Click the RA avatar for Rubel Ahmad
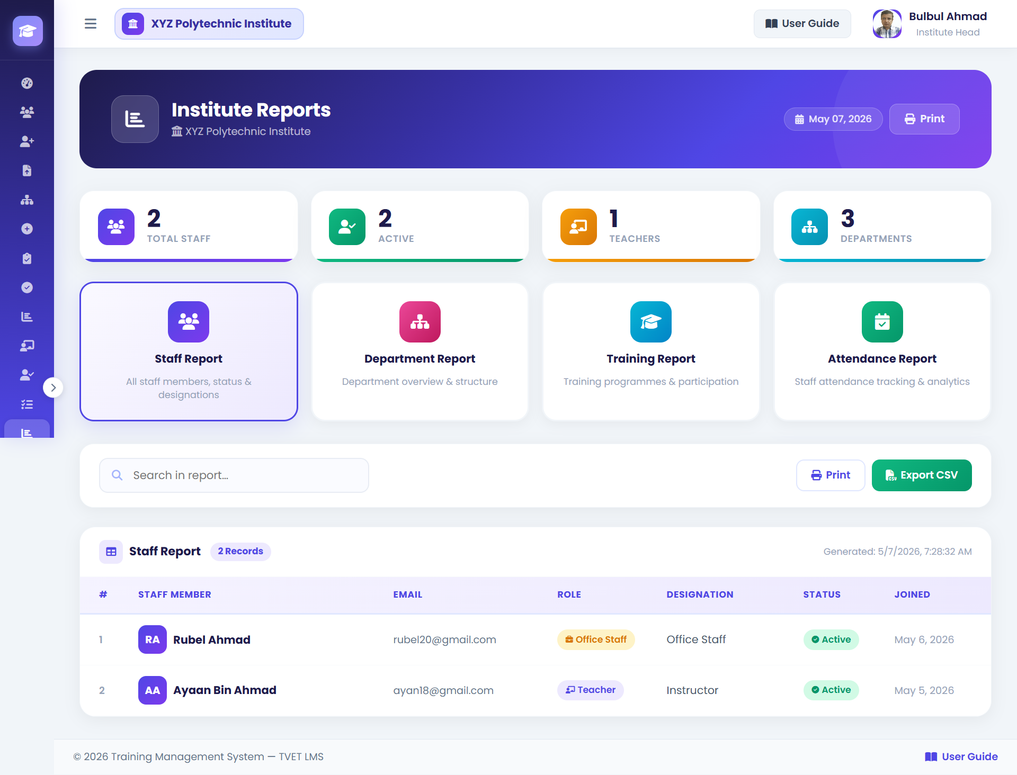Viewport: 1017px width, 775px height. 153,639
